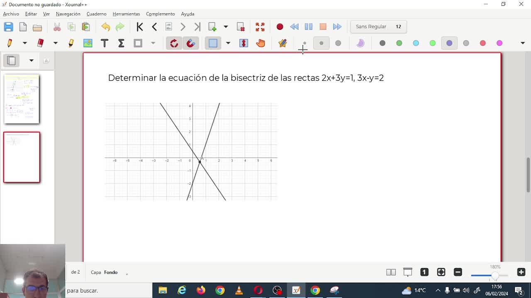Select the Eraser tool
The height and width of the screenshot is (298, 531).
coord(40,43)
